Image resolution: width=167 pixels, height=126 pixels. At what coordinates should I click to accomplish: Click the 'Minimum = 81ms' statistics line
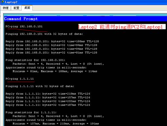point(55,71)
